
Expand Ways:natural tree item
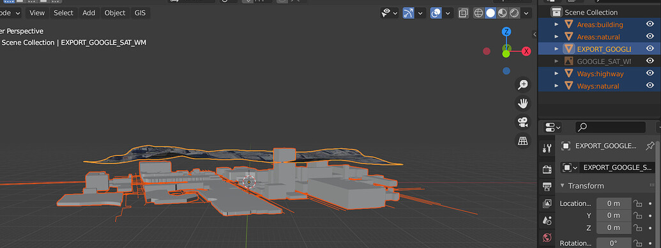(556, 86)
